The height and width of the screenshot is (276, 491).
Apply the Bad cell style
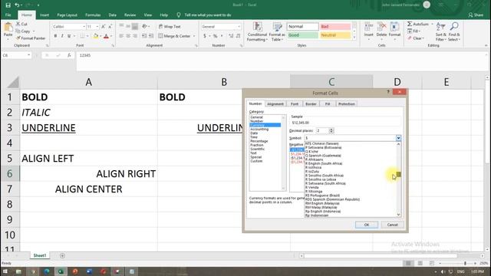(335, 27)
